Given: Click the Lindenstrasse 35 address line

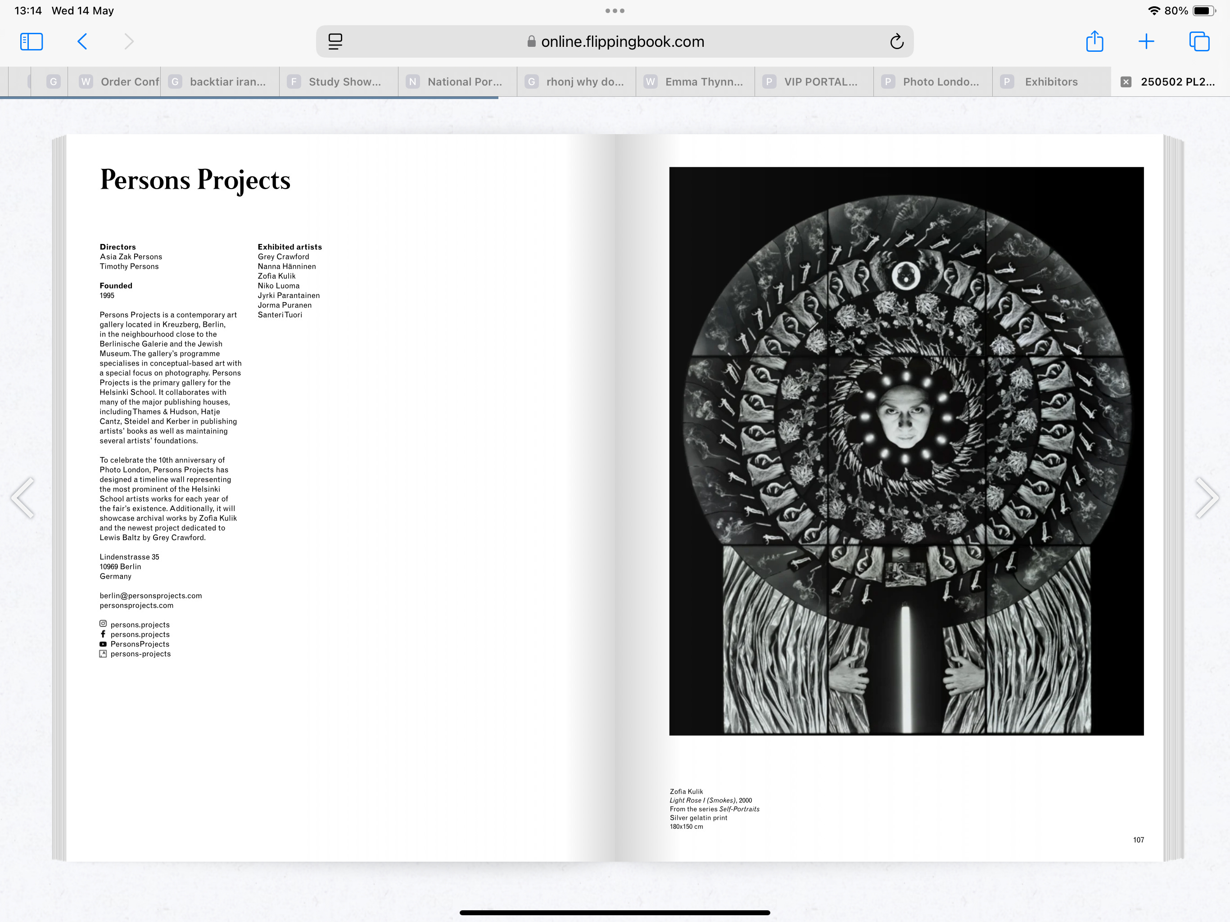Looking at the screenshot, I should coord(129,556).
